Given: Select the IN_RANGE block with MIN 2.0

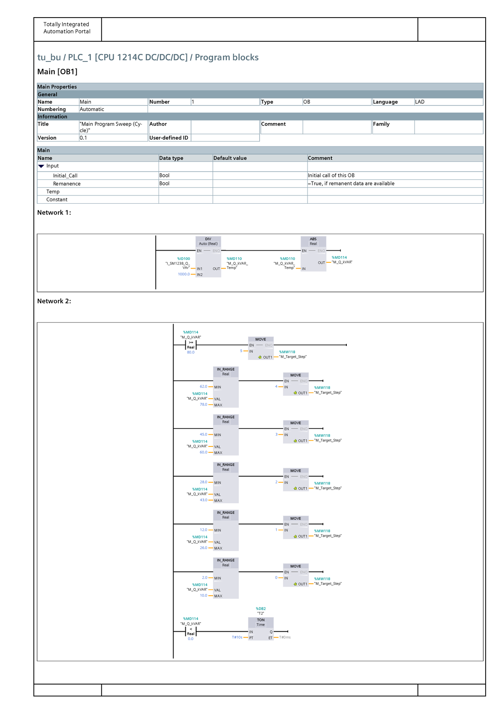Looking at the screenshot, I should (x=226, y=578).
